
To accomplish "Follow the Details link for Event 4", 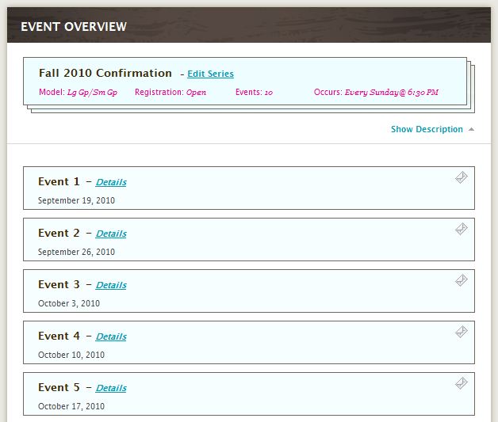I will click(111, 336).
